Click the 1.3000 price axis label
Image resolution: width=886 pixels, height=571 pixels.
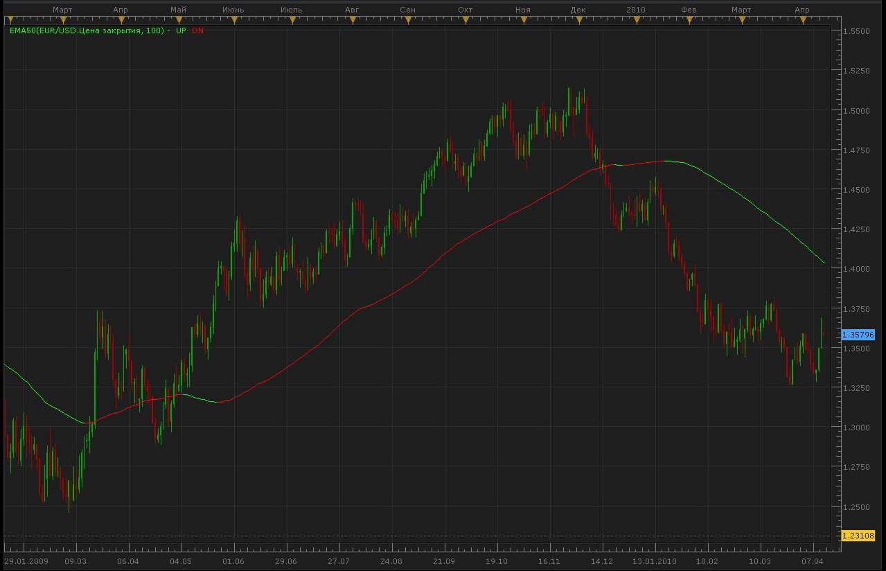(x=857, y=428)
